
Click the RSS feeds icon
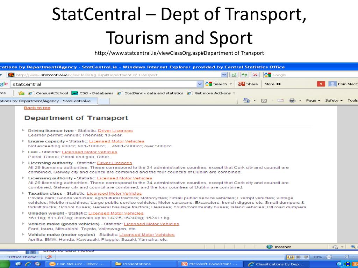click(x=264, y=100)
